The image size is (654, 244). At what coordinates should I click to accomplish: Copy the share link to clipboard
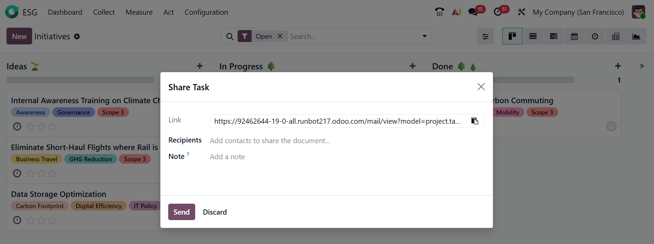(x=475, y=121)
